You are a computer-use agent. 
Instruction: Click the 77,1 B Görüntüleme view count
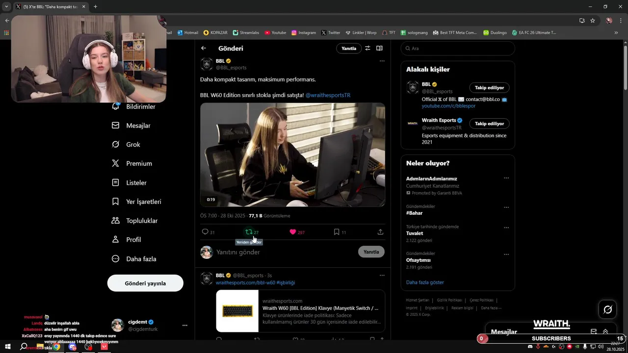click(269, 216)
